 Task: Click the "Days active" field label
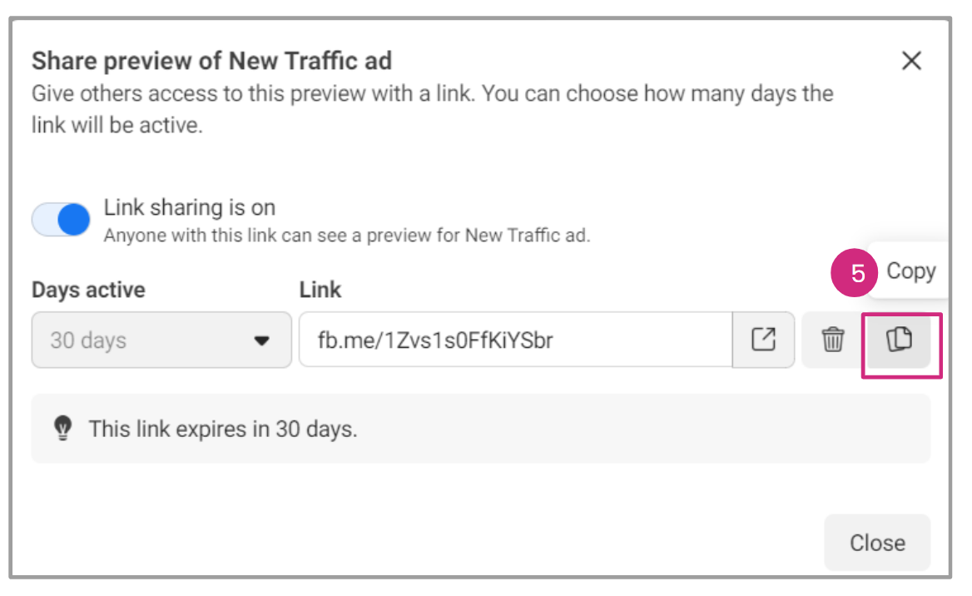88,290
